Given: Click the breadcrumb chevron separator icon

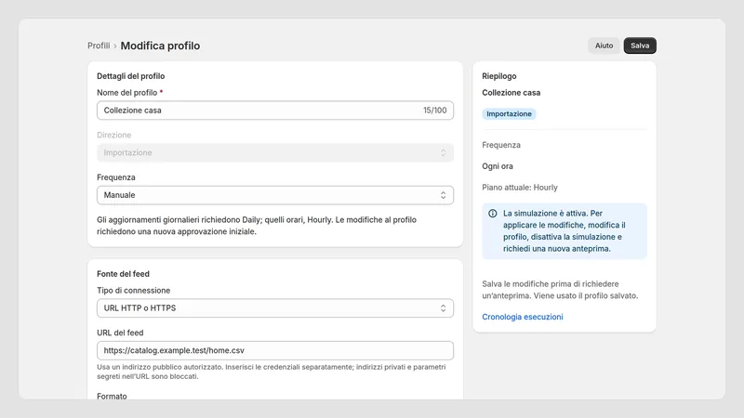Looking at the screenshot, I should [114, 46].
